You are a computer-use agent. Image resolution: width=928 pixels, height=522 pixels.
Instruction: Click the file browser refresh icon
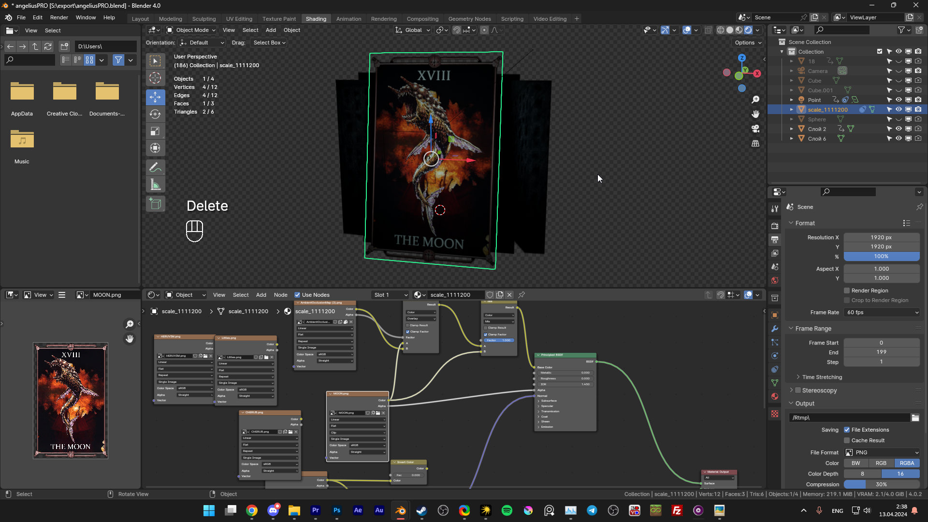(x=48, y=46)
